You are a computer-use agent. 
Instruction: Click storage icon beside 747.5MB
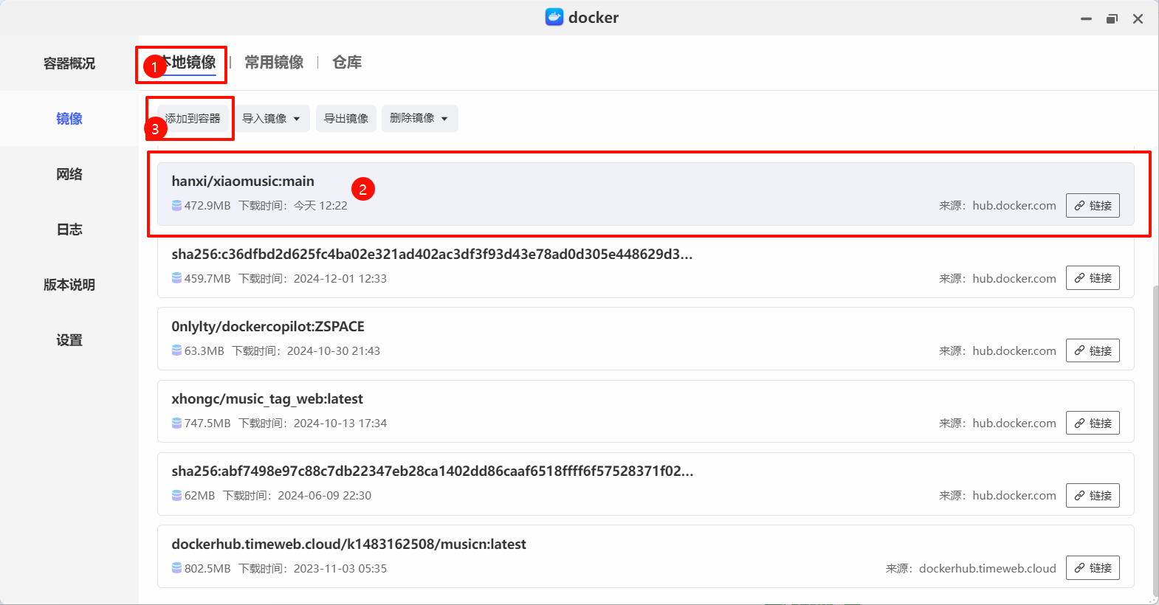click(176, 423)
